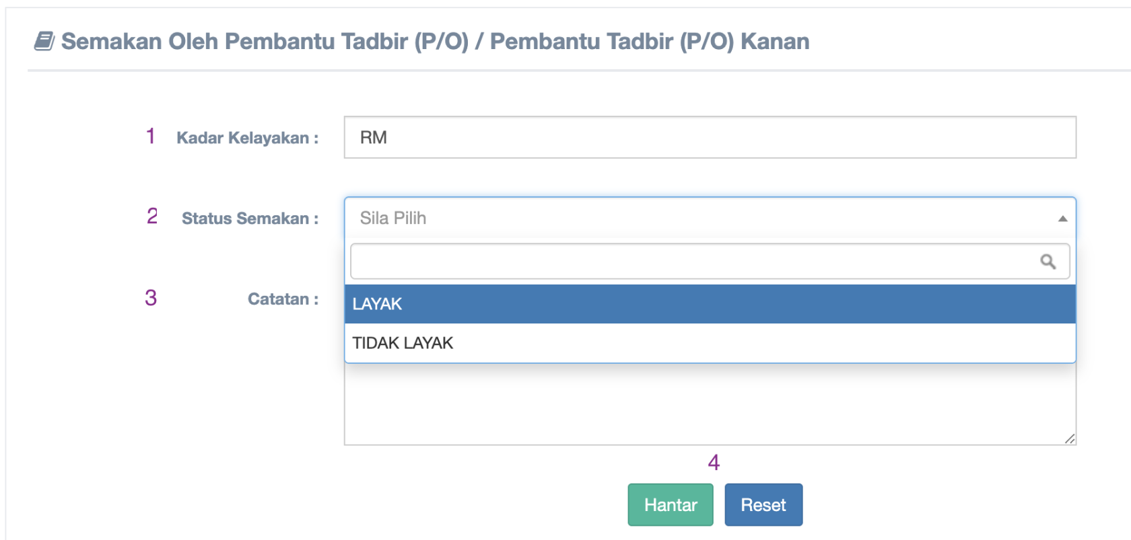Click the magnifier icon in dropdown search

click(x=1048, y=262)
